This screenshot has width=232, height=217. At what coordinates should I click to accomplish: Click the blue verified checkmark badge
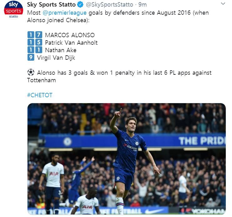80,5
